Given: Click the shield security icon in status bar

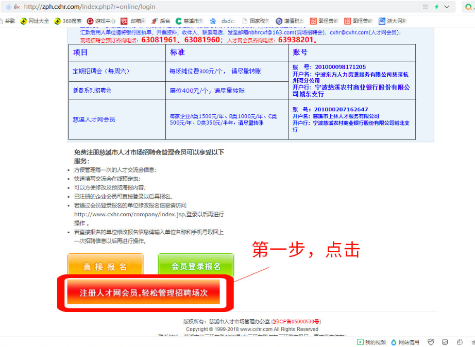Looking at the screenshot, I should 431,342.
